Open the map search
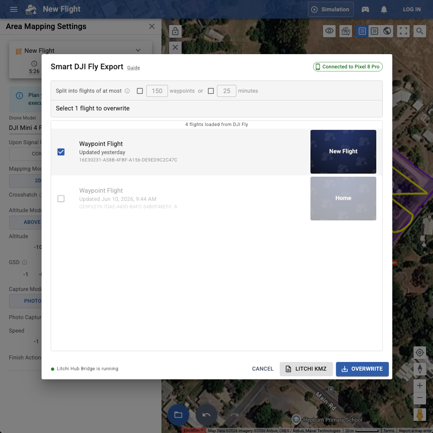 [x=420, y=31]
